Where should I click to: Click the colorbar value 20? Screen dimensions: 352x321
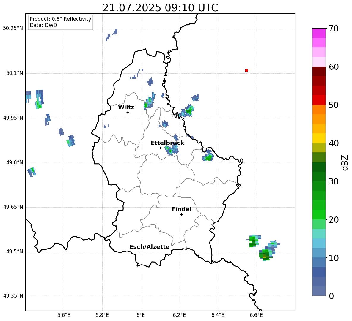(334, 220)
